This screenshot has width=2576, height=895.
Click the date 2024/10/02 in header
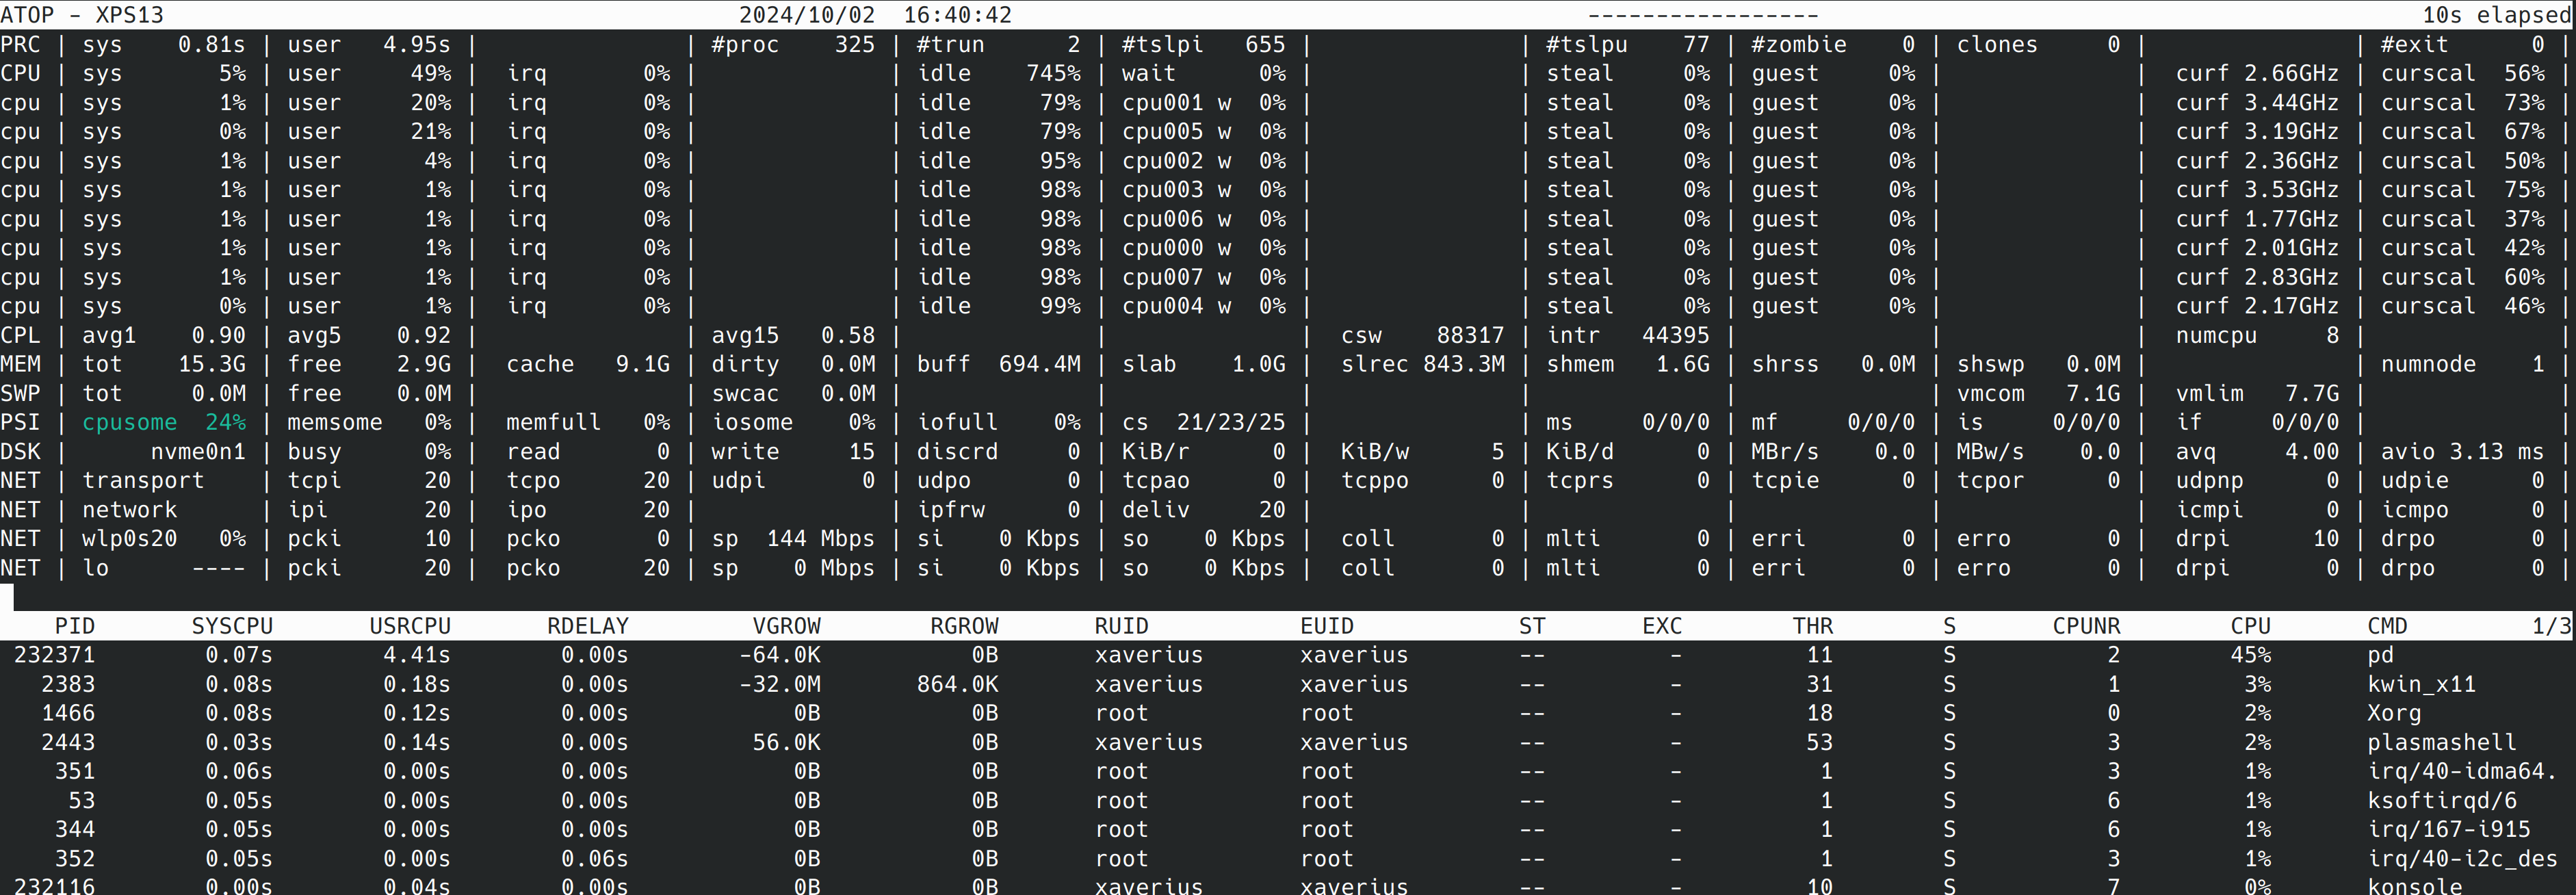pos(807,15)
